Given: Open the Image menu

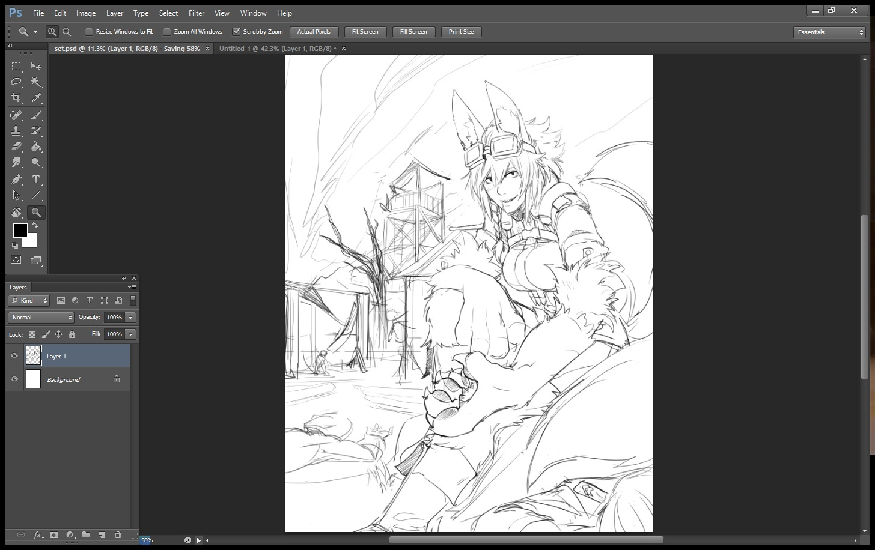Looking at the screenshot, I should click(x=86, y=13).
